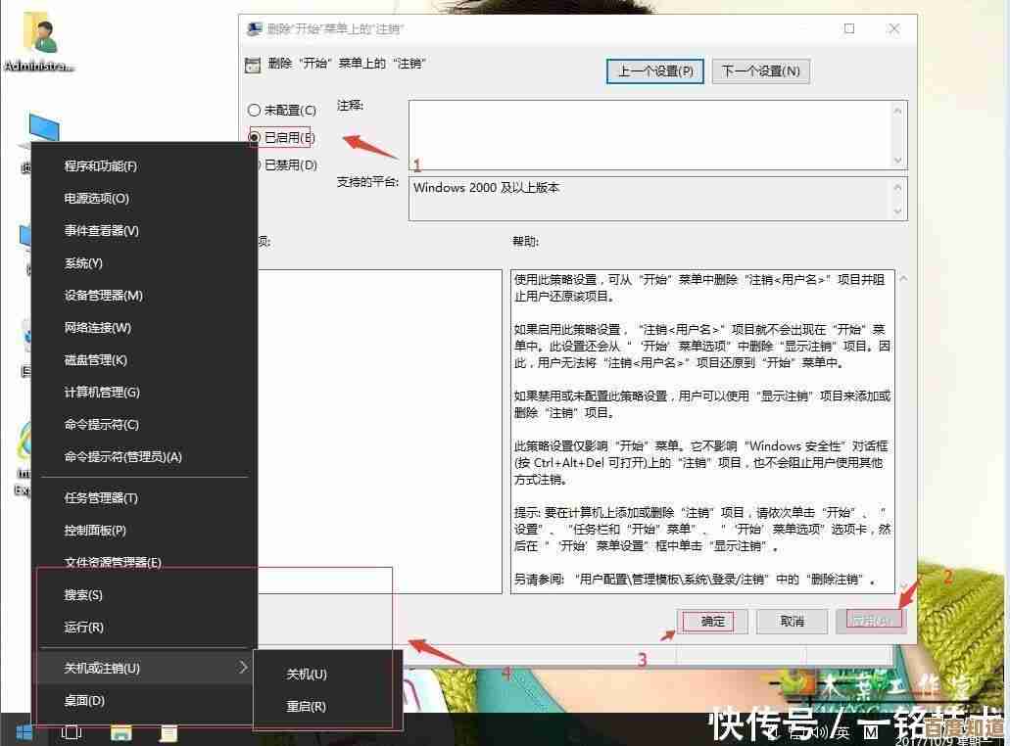Screen dimensions: 1010x746
Task: Select the 未配置(C) radio button
Action: [x=255, y=111]
